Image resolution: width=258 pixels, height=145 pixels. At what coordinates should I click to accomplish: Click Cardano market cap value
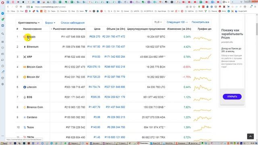(75, 117)
